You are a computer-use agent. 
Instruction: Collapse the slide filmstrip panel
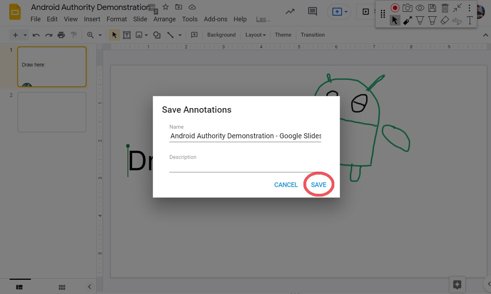click(90, 287)
